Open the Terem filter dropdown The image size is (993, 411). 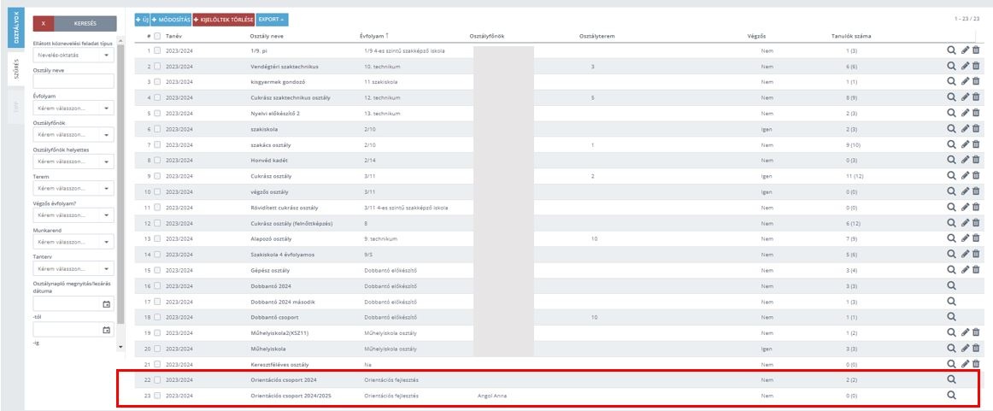click(73, 189)
